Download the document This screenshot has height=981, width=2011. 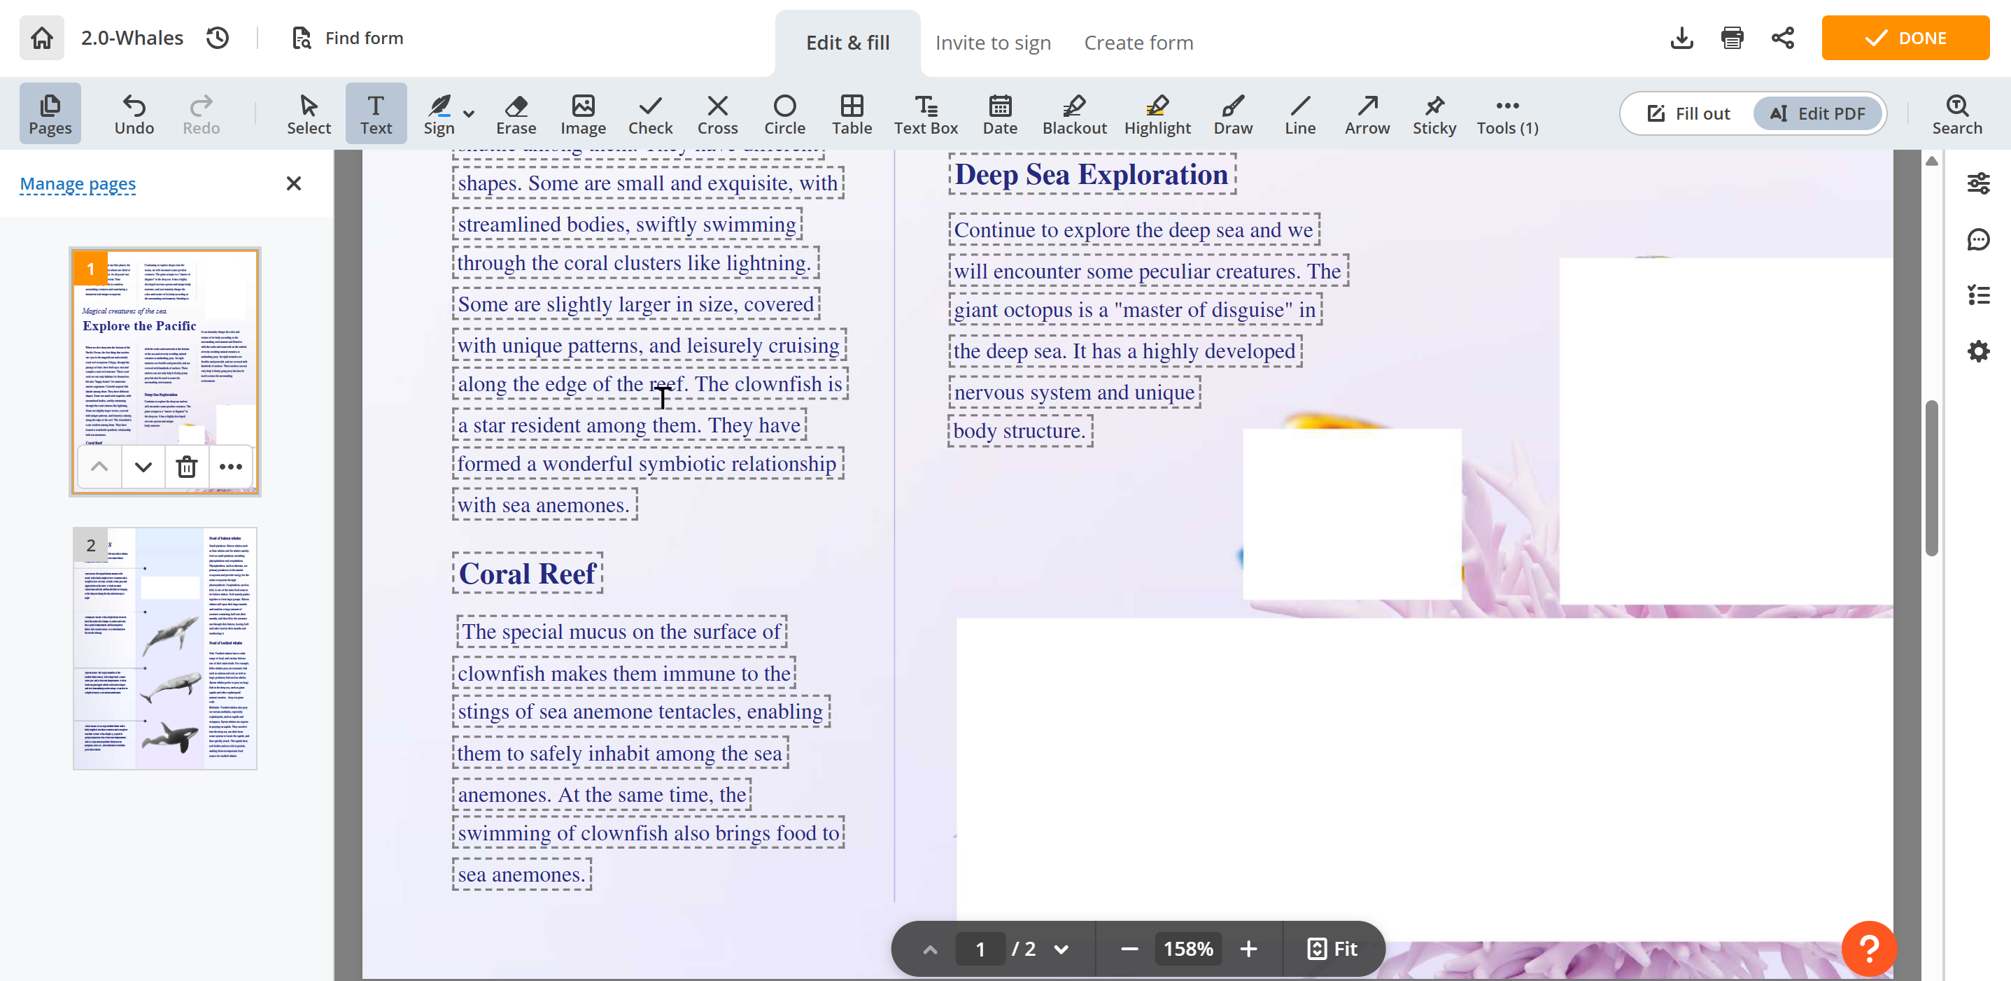pos(1681,38)
